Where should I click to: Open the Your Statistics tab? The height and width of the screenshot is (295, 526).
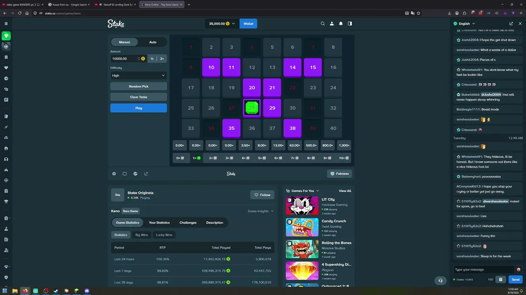(159, 223)
